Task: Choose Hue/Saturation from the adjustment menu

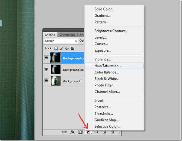Action: tap(108, 65)
